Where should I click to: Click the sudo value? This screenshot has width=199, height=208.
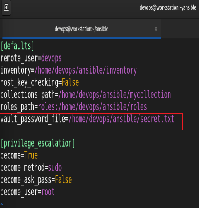(x=55, y=168)
